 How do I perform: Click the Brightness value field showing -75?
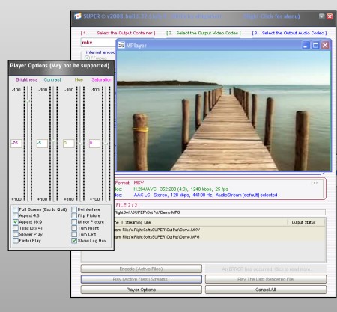pyautogui.click(x=16, y=144)
